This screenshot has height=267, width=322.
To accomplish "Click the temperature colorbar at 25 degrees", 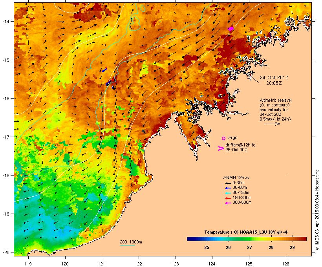I will [207, 239].
